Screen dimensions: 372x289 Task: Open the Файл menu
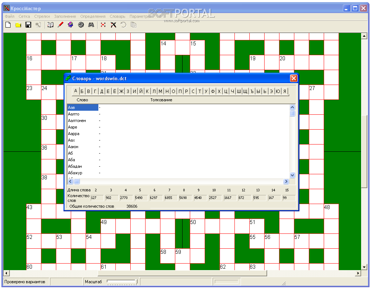pyautogui.click(x=9, y=16)
